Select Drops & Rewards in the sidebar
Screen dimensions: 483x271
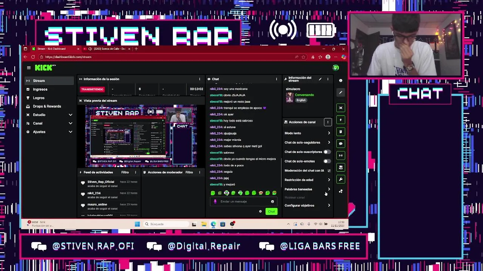50,106
